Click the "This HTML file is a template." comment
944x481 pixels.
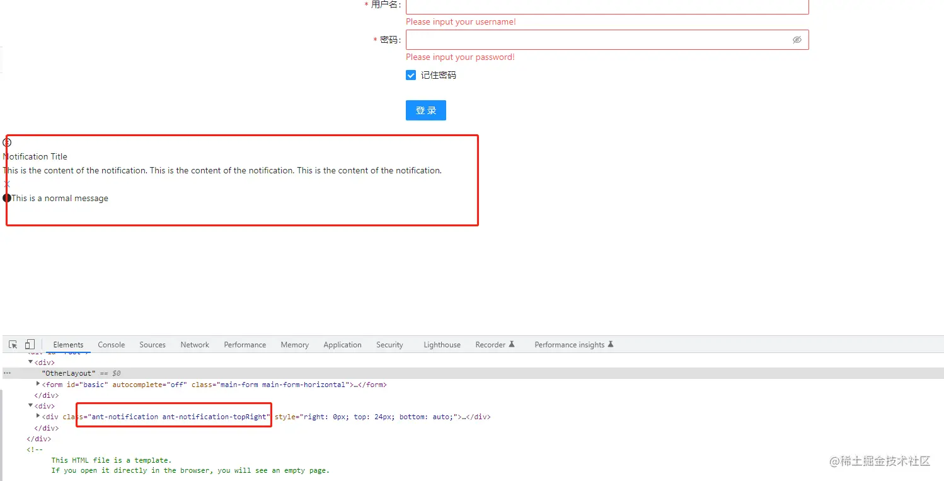[x=112, y=460]
